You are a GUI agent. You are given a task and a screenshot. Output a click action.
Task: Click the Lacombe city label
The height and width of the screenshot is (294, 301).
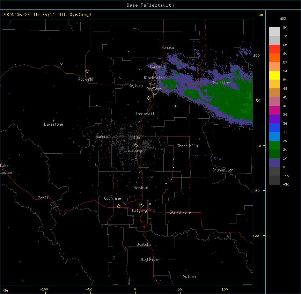point(157,67)
